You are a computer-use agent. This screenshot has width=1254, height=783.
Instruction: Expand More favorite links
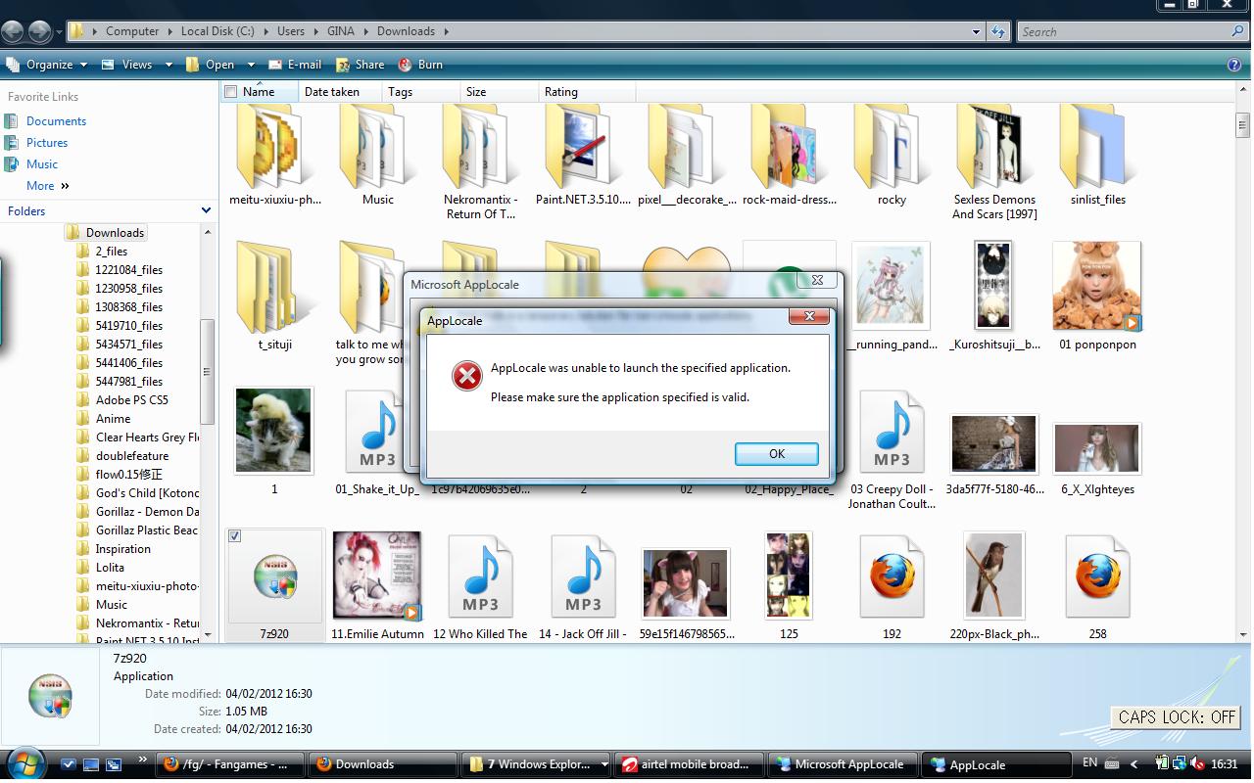click(47, 186)
